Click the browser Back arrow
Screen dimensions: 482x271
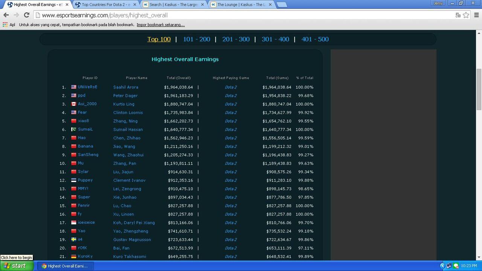[6, 15]
